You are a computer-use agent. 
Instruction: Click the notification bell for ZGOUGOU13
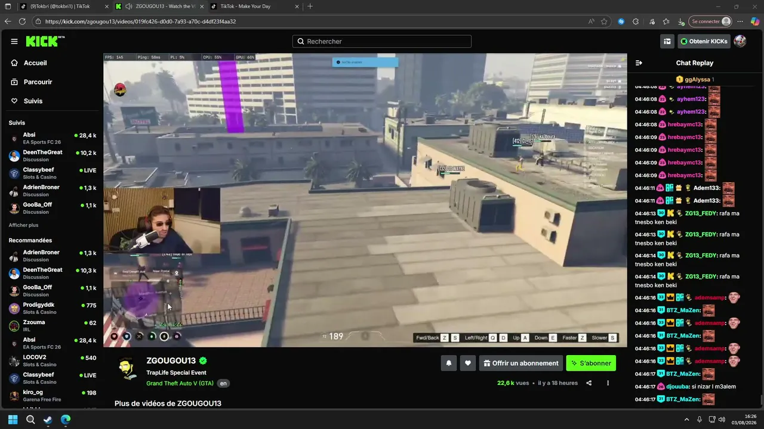point(449,363)
